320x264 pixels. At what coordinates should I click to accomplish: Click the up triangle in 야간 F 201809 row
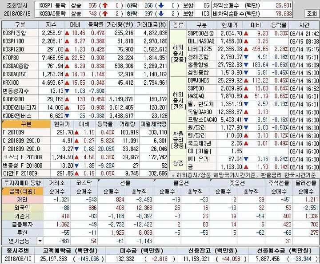(x=76, y=174)
